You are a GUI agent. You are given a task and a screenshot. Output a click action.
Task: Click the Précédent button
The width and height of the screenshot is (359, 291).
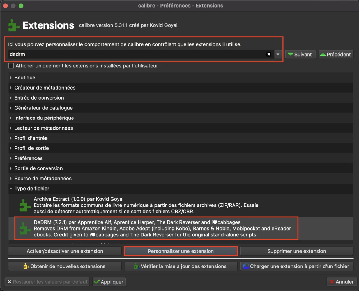click(x=336, y=54)
